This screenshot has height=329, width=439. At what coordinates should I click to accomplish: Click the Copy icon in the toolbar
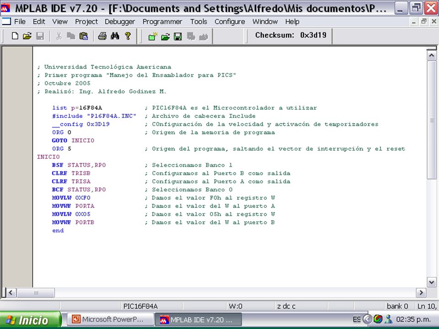coord(71,36)
